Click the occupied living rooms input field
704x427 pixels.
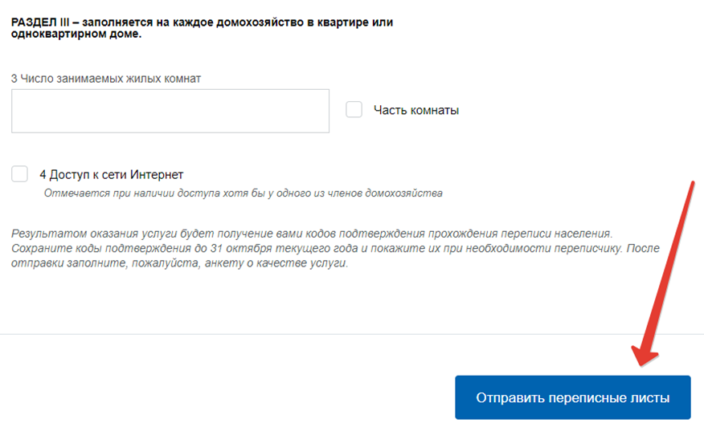tap(170, 111)
